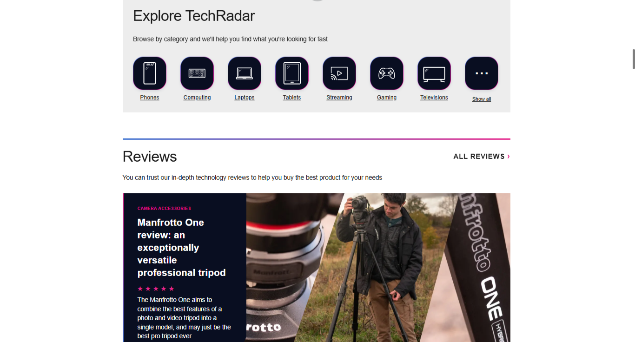
Task: Open ALL REVIEWS with the chevron arrow
Action: coord(508,156)
